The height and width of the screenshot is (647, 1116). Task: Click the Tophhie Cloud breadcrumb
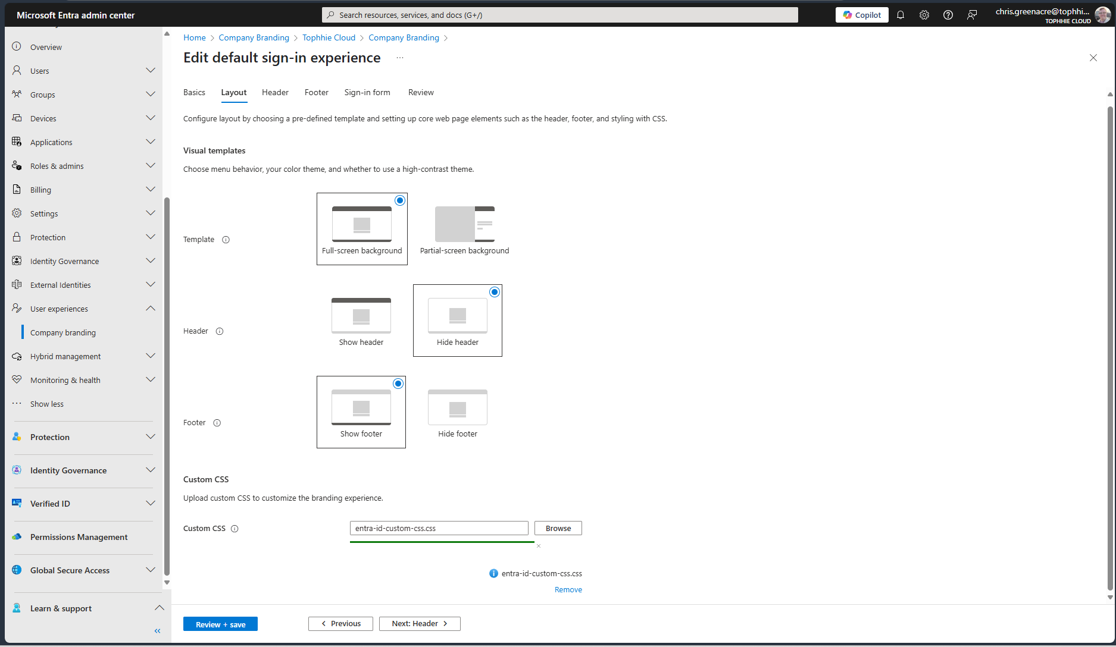pyautogui.click(x=329, y=37)
